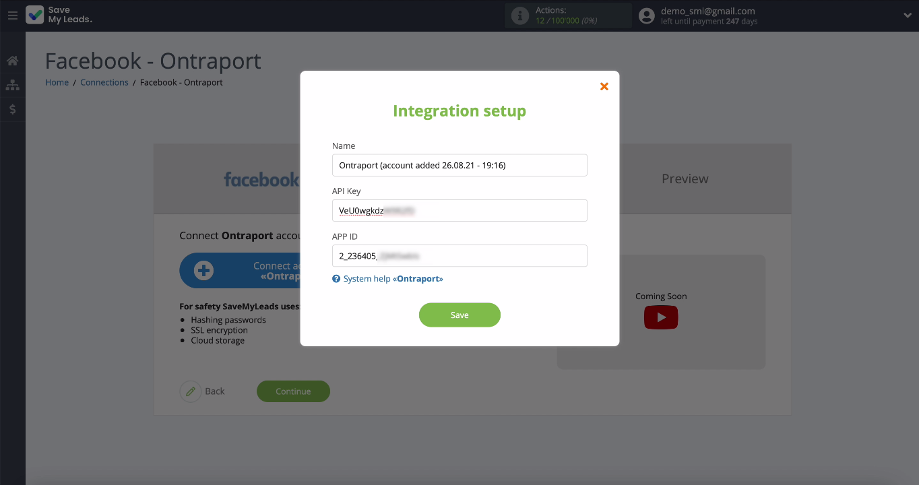Click the Name input field
Screen dimensions: 919x485
tap(459, 165)
